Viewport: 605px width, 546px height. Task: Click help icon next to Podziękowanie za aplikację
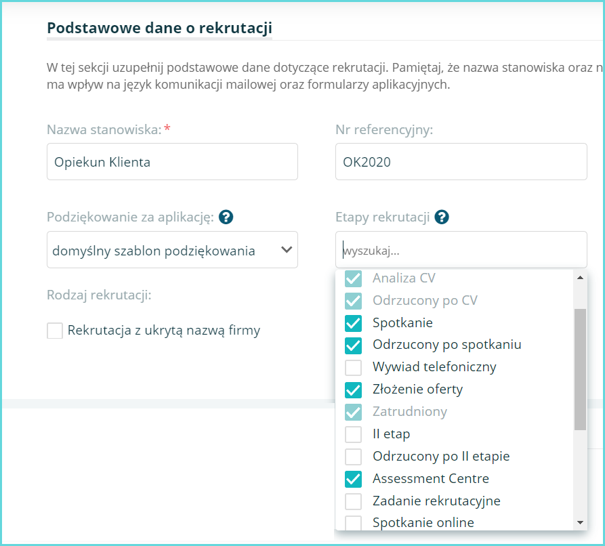(x=227, y=217)
